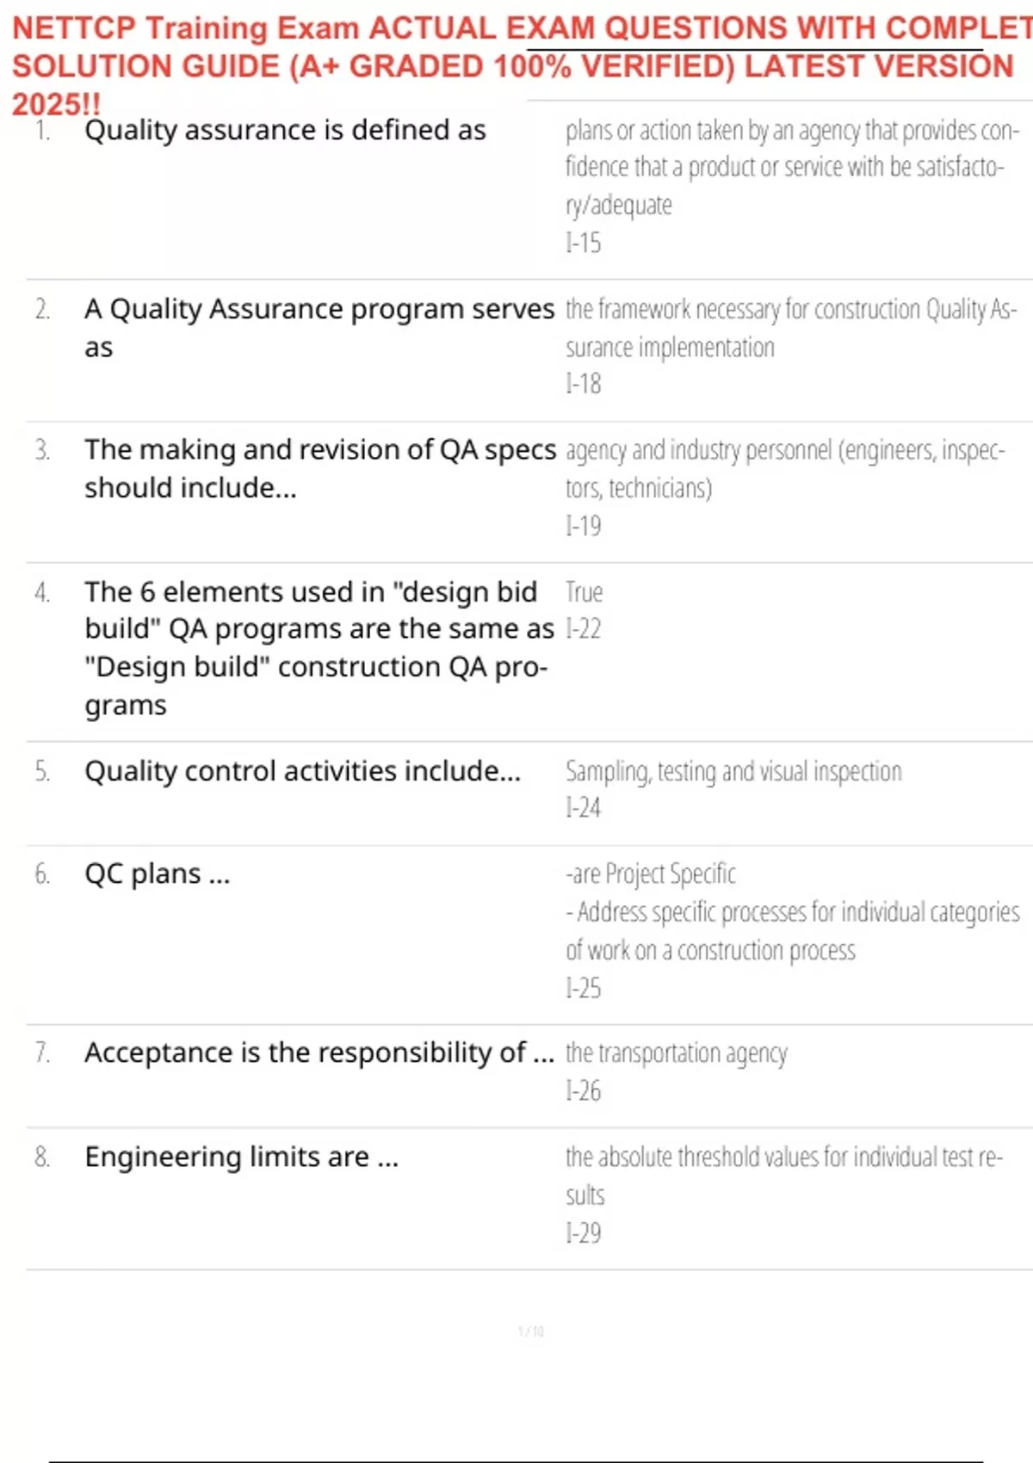Select answer "the transportation agency"

tap(677, 1052)
